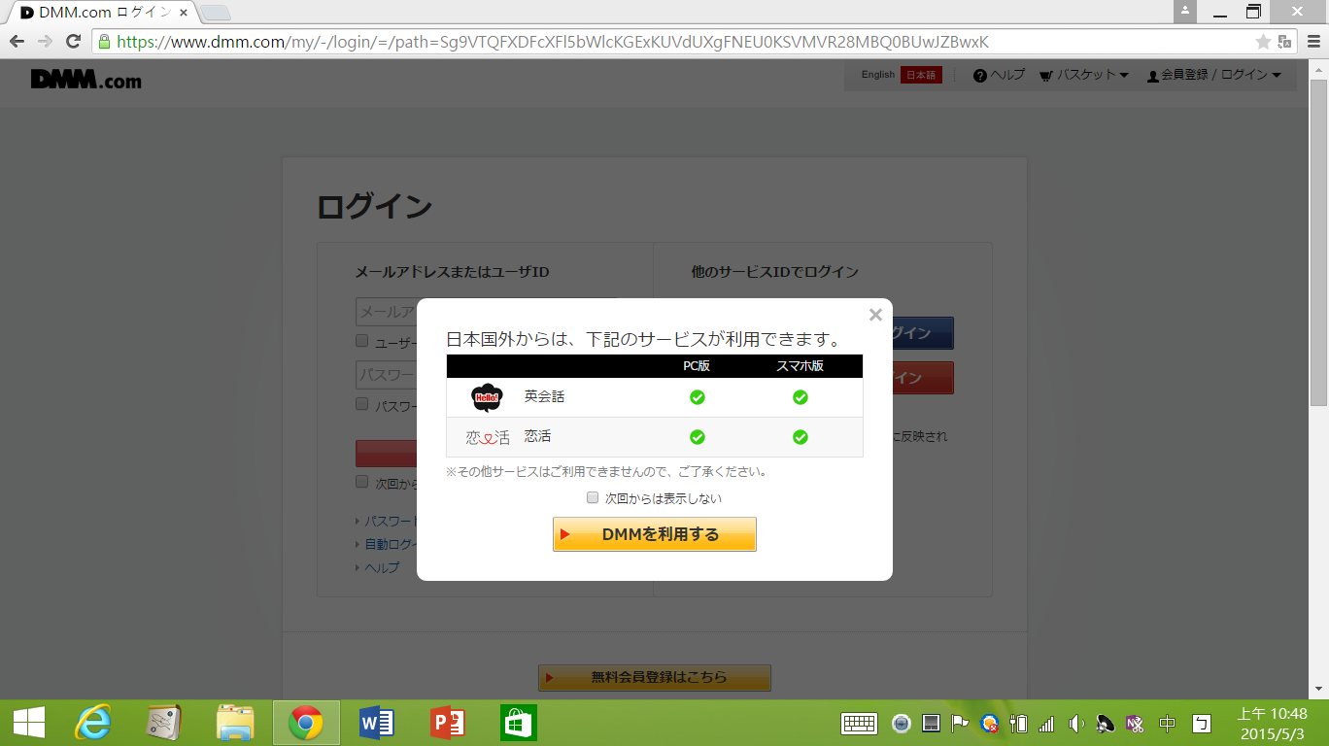Click the DMMを利用する button

pos(655,534)
